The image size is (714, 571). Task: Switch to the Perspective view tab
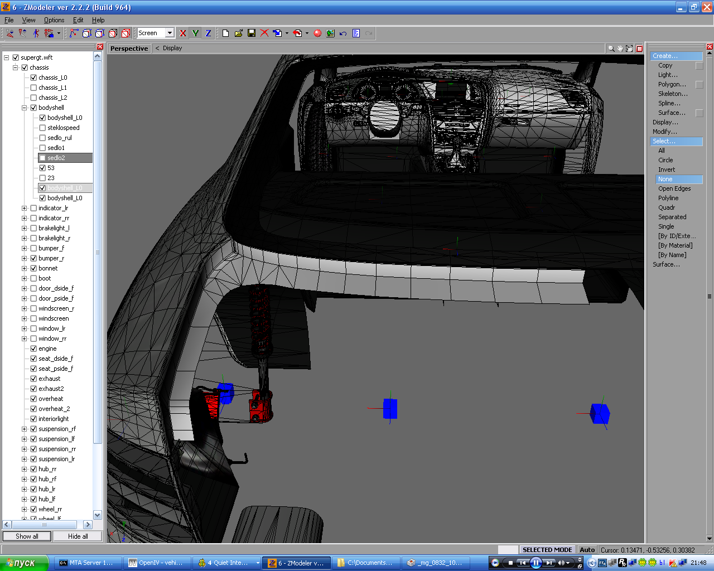pyautogui.click(x=129, y=49)
